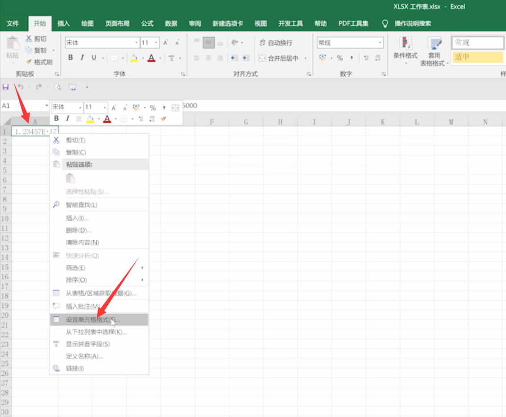Select the Format Painter in the ribbon
506x417 pixels.
[40, 62]
